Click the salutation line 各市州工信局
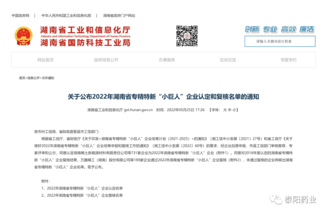327x214 pixels. (67, 131)
